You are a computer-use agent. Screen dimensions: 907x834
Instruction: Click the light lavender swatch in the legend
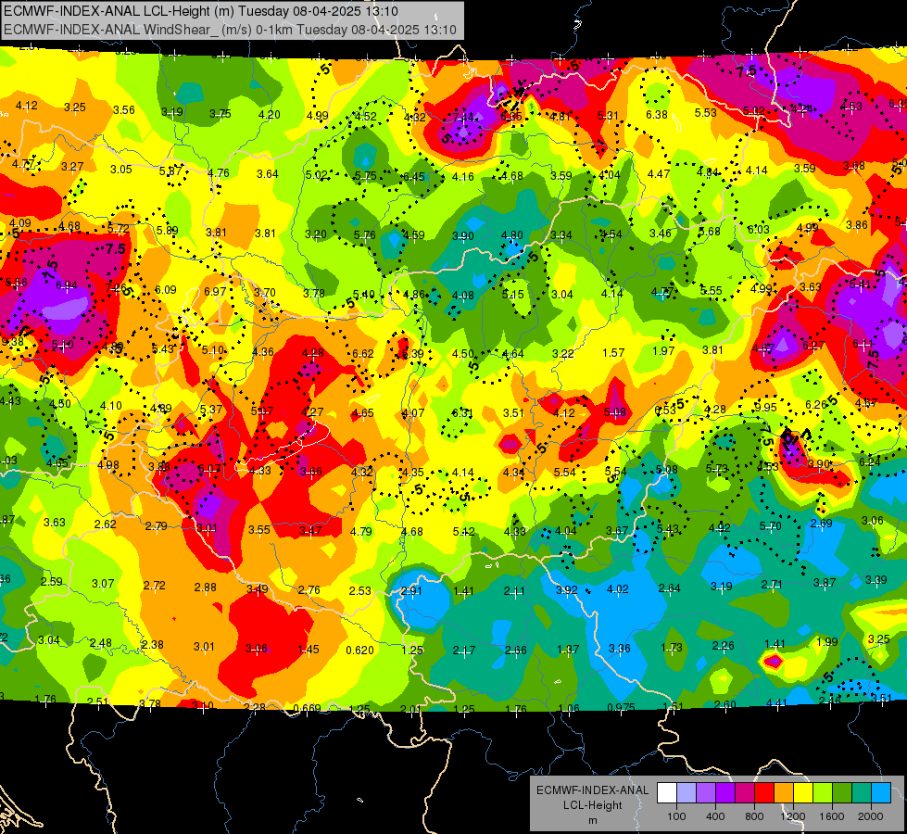point(686,793)
